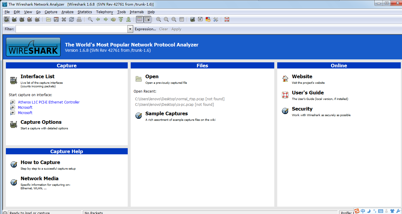Open the Analyze menu
This screenshot has width=402, height=214.
tap(67, 12)
